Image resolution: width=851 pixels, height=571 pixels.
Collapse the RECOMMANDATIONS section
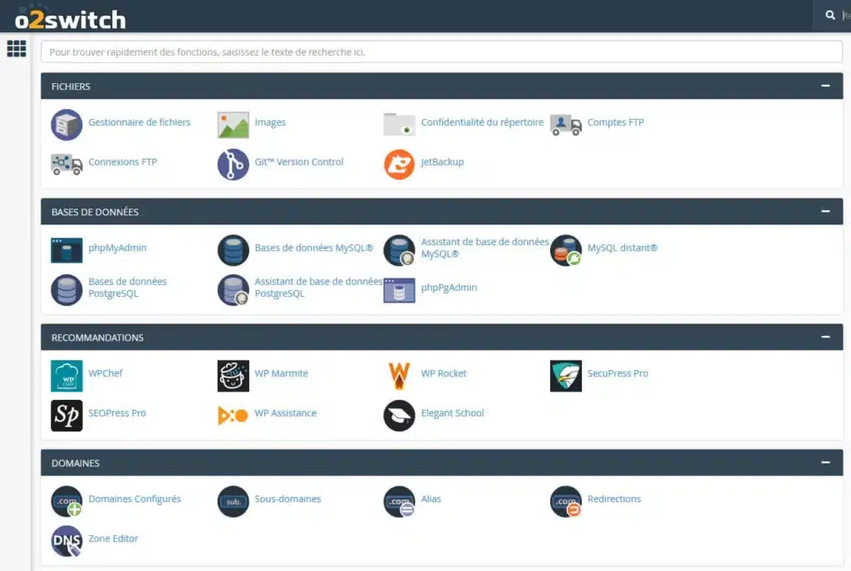pyautogui.click(x=825, y=337)
